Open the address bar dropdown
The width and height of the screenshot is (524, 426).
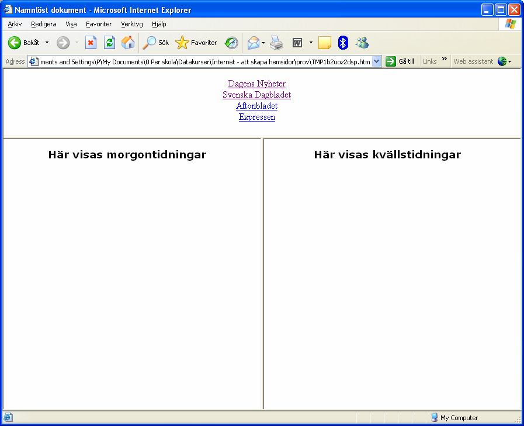coord(377,61)
